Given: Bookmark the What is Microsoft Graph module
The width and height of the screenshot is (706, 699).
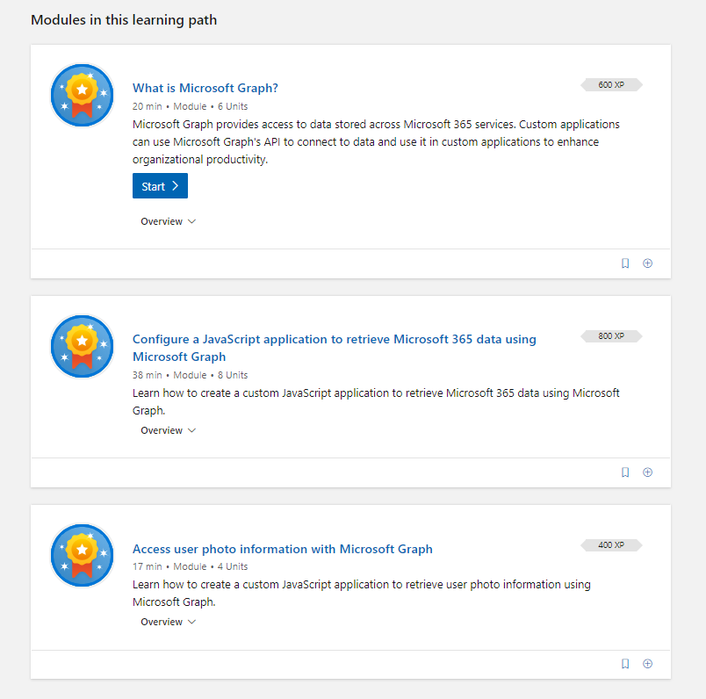Looking at the screenshot, I should point(625,263).
